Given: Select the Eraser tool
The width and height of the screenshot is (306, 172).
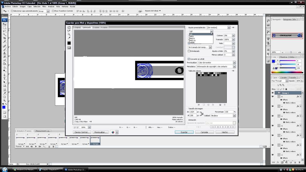Looking at the screenshot, I should 4,60.
